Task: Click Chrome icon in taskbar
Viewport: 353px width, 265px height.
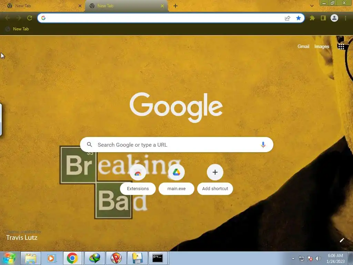Action: (72, 258)
